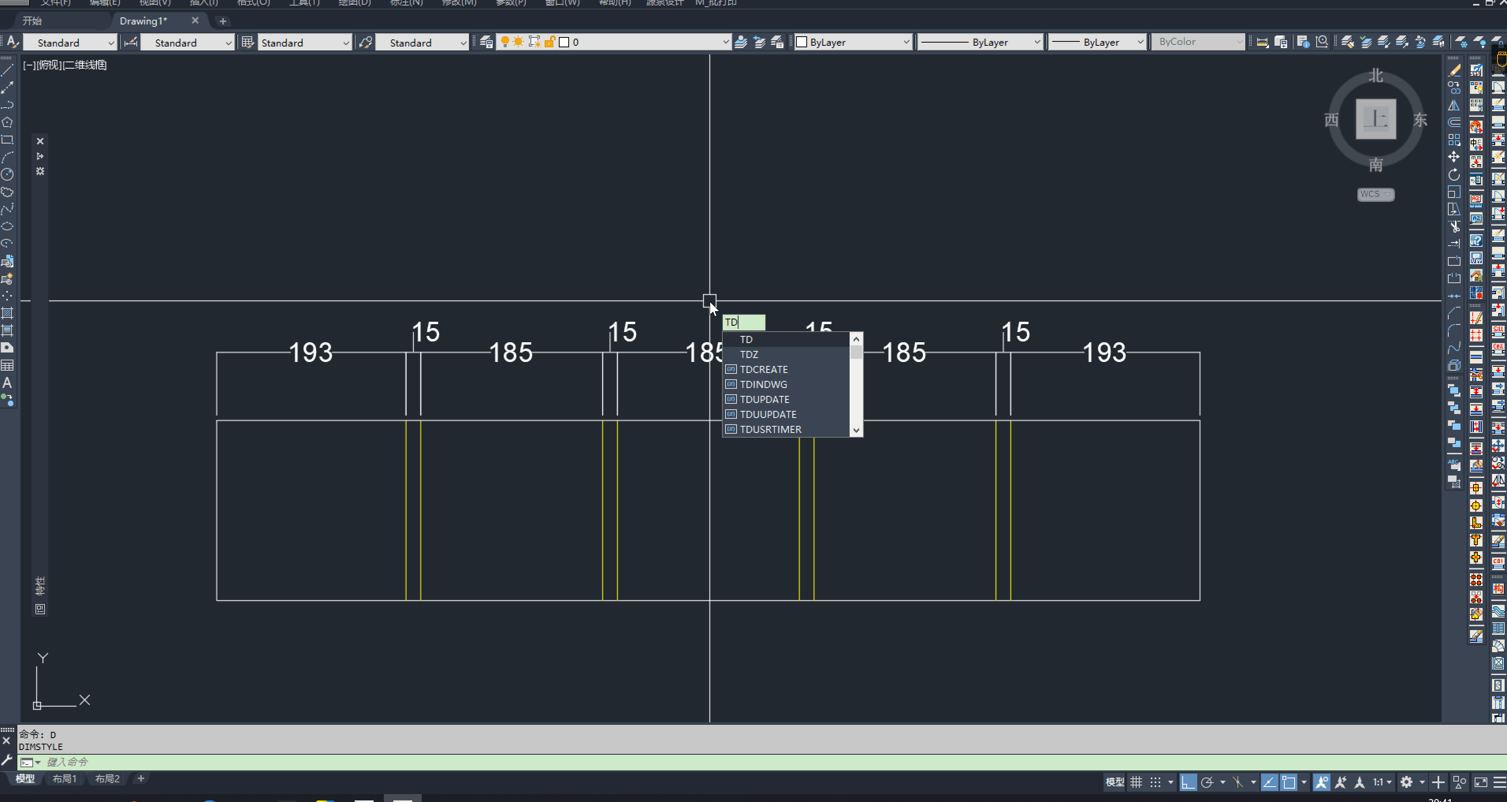Screen dimensions: 1507x802
Task: Open the layer selection dropdown
Action: [x=726, y=42]
